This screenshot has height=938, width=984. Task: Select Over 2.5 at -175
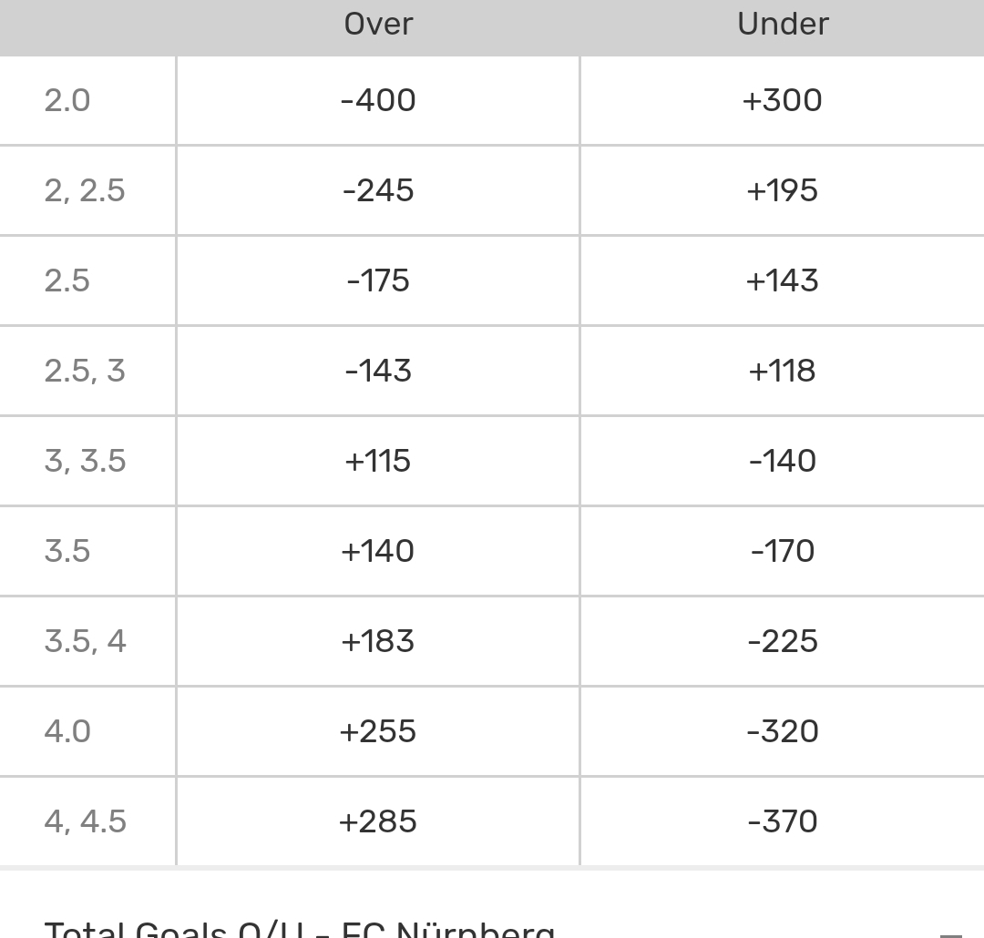(378, 280)
